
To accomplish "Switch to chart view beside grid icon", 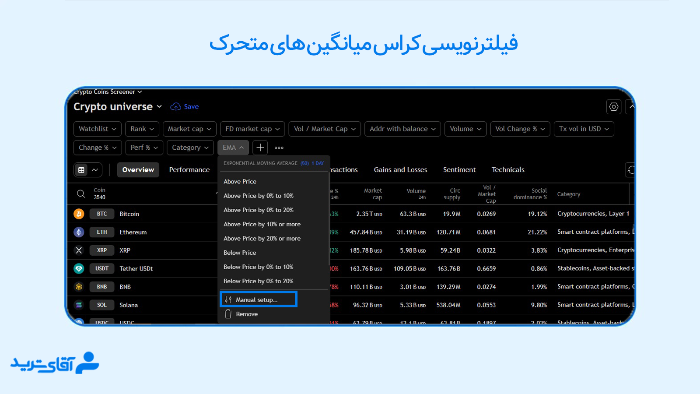I will [x=94, y=170].
